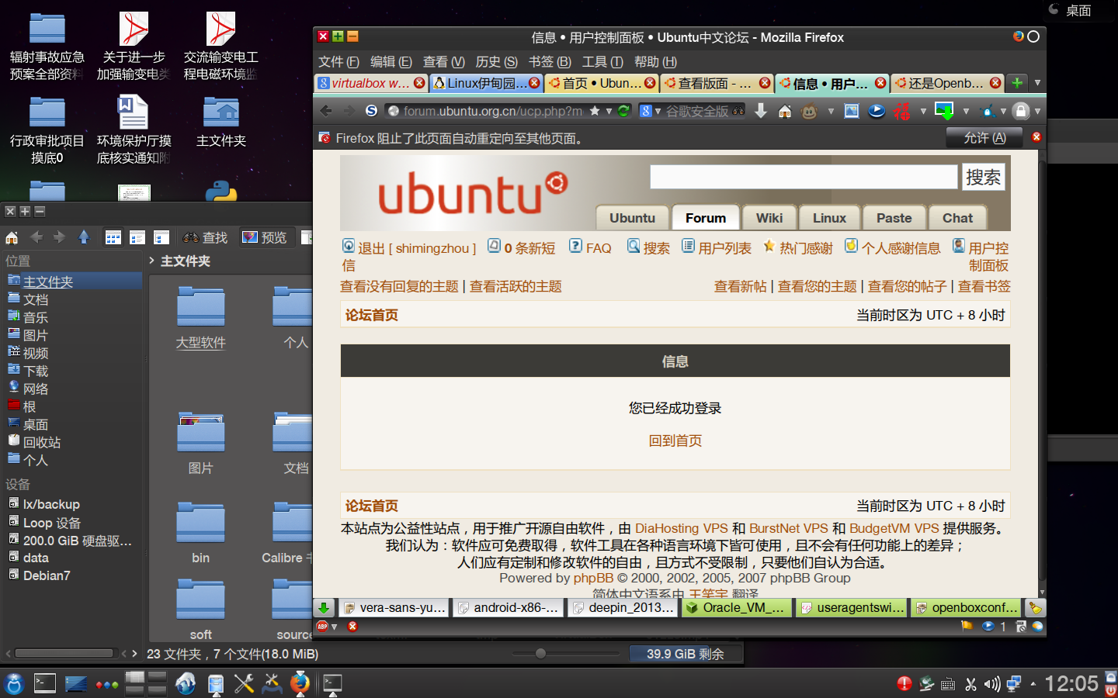Open the 主文件夹 desktop icon
1118x698 pixels.
pyautogui.click(x=221, y=122)
